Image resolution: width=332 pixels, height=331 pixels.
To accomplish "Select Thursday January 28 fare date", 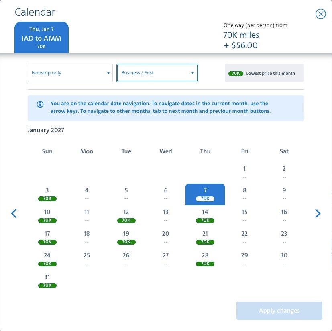I will pyautogui.click(x=205, y=259).
